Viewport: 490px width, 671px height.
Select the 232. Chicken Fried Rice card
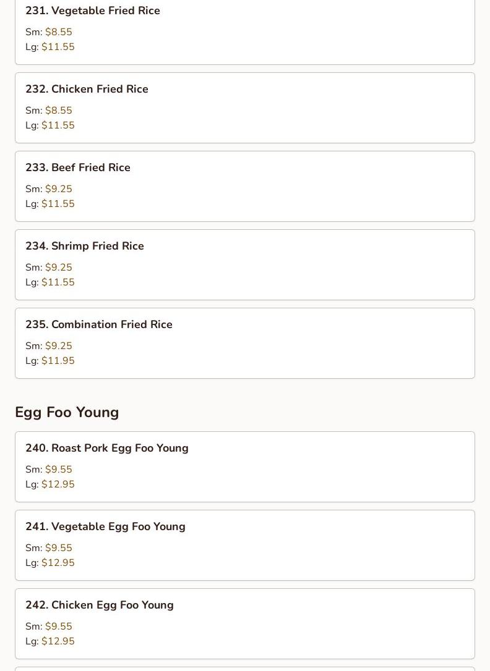pyautogui.click(x=244, y=108)
